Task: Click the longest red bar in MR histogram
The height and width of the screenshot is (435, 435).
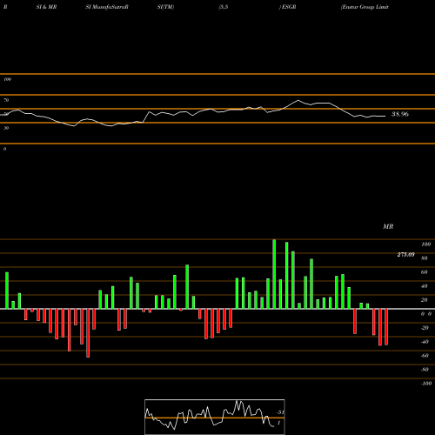Action: point(88,333)
